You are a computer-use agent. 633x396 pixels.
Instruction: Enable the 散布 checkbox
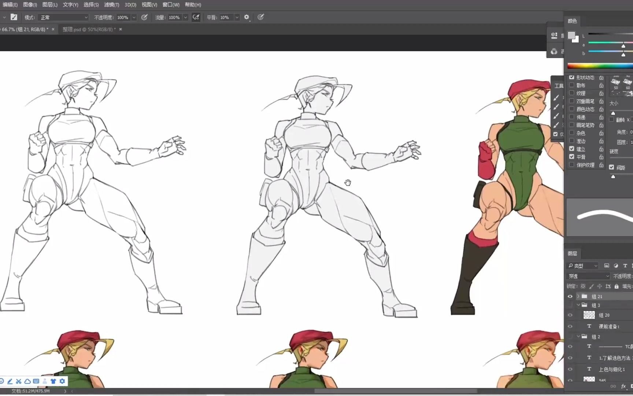(571, 85)
